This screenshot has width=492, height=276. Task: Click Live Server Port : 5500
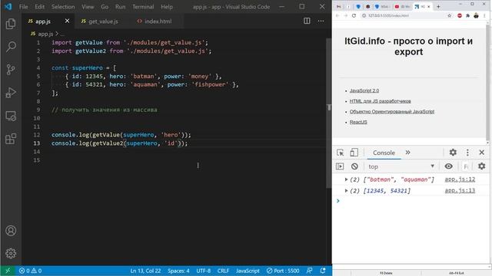283,271
